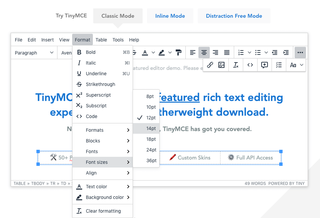Insert a link using the link icon
320x218 pixels.
[210, 65]
